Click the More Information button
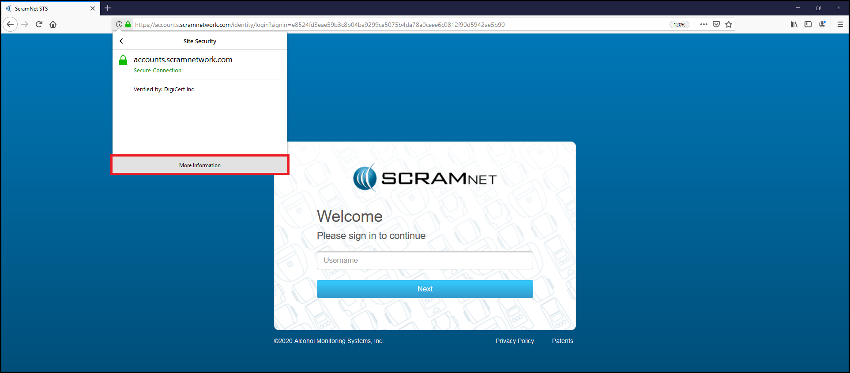 point(200,165)
